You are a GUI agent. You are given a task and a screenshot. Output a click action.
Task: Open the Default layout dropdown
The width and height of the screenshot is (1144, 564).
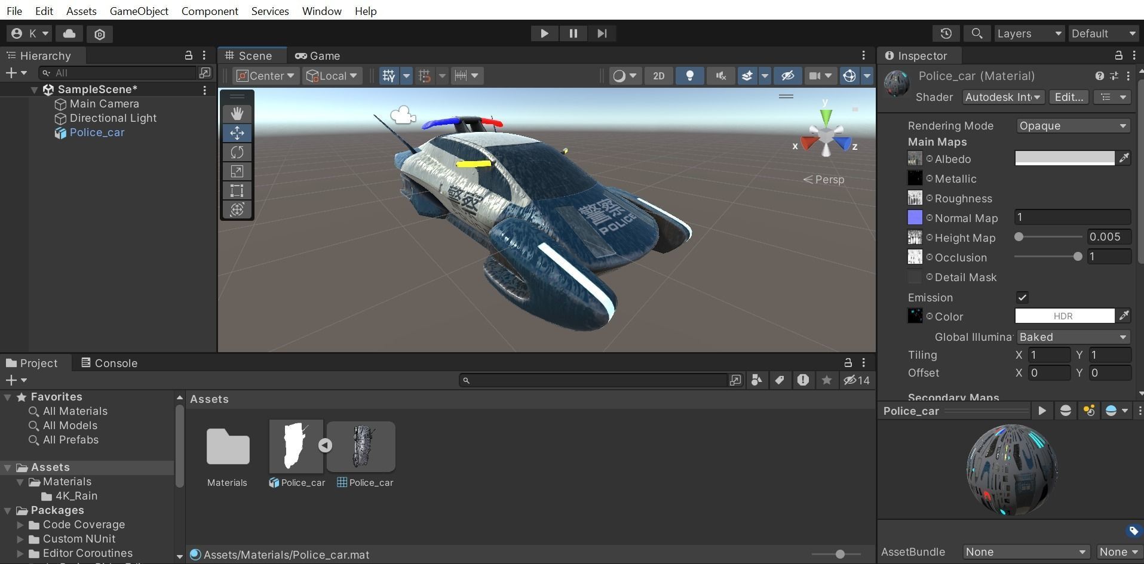pos(1103,33)
